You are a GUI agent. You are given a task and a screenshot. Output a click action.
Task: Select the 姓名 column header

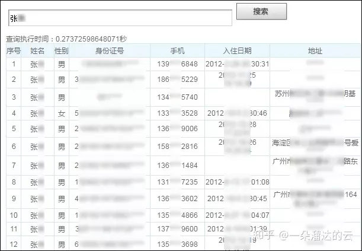pos(37,50)
